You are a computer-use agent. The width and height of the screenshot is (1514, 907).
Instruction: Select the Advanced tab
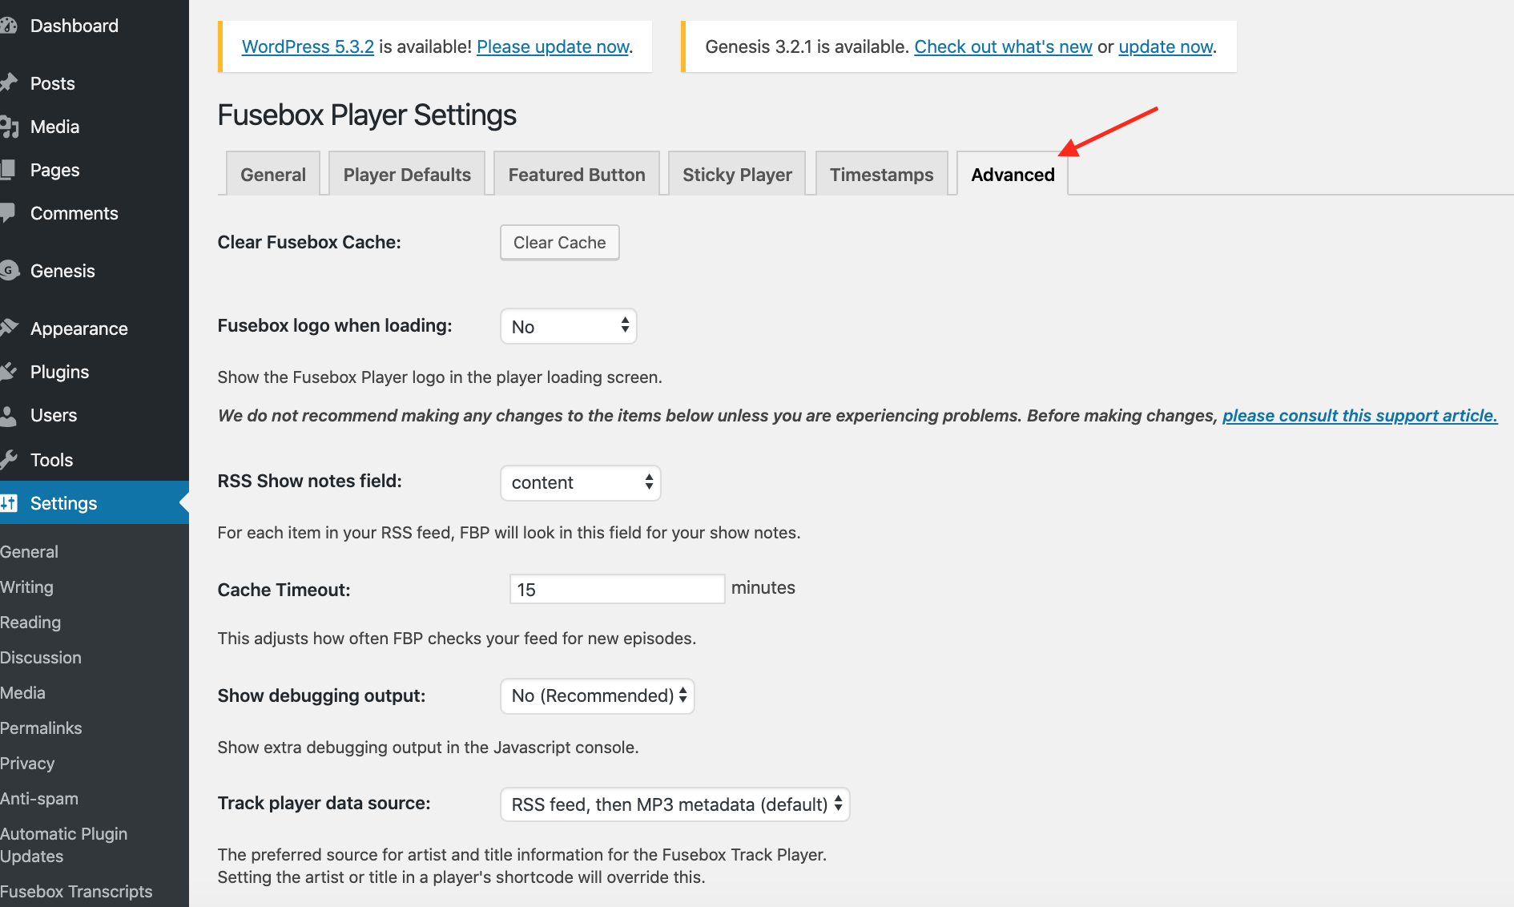pyautogui.click(x=1013, y=174)
